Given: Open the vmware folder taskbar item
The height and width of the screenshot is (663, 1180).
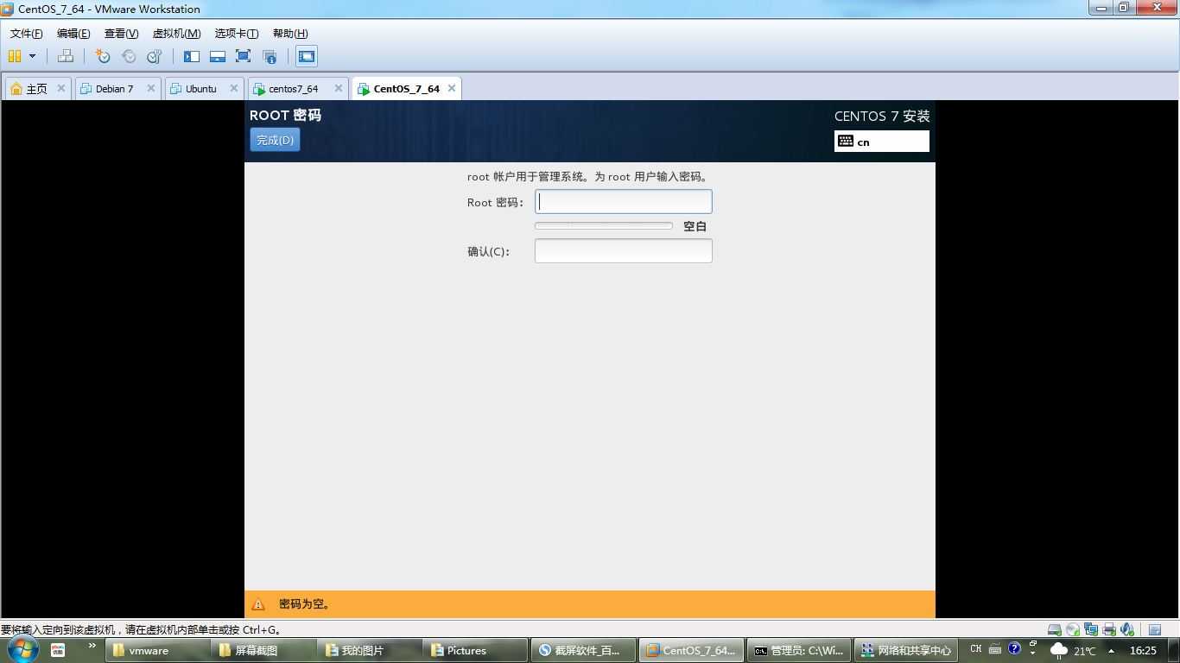Looking at the screenshot, I should tap(159, 651).
